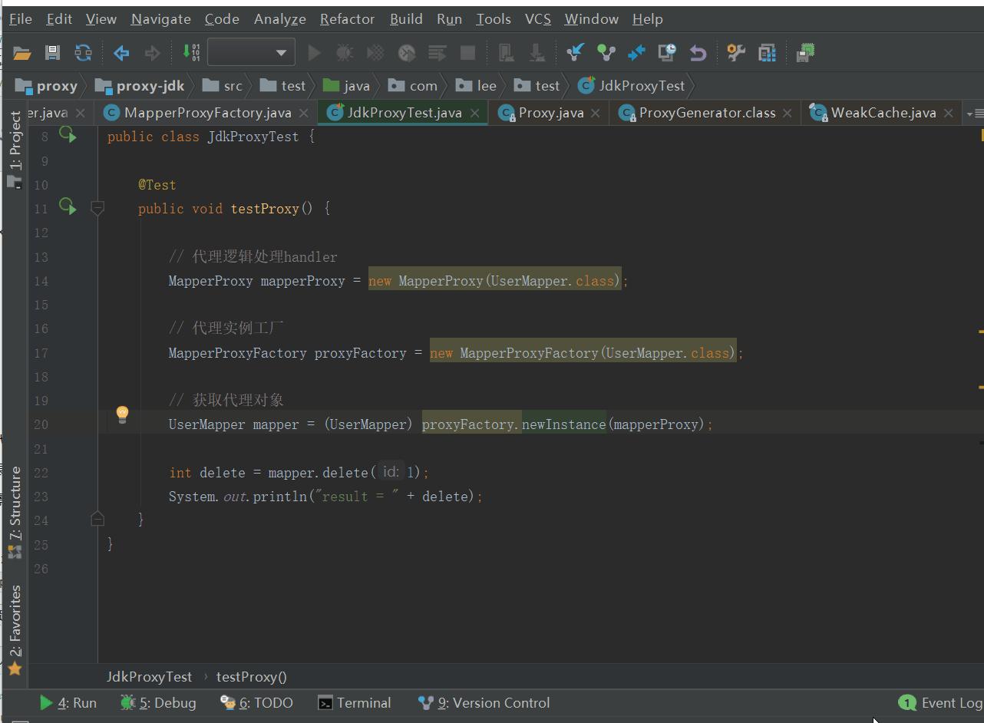The height and width of the screenshot is (723, 984).
Task: Click the VCS Update Project icon
Action: point(575,53)
